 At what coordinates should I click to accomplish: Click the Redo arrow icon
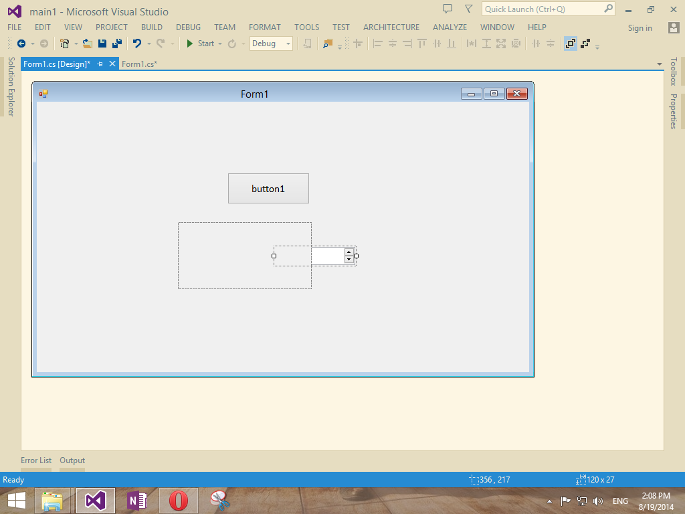click(161, 44)
